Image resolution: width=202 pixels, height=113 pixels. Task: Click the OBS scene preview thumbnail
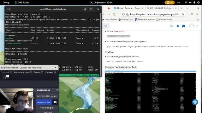(6, 77)
